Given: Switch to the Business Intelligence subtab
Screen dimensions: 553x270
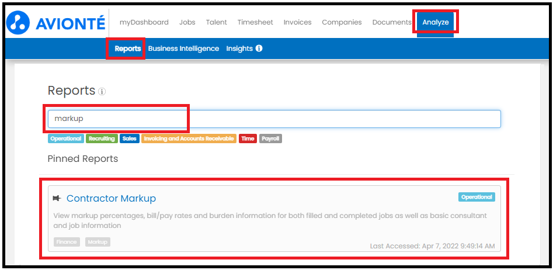Looking at the screenshot, I should coord(183,49).
